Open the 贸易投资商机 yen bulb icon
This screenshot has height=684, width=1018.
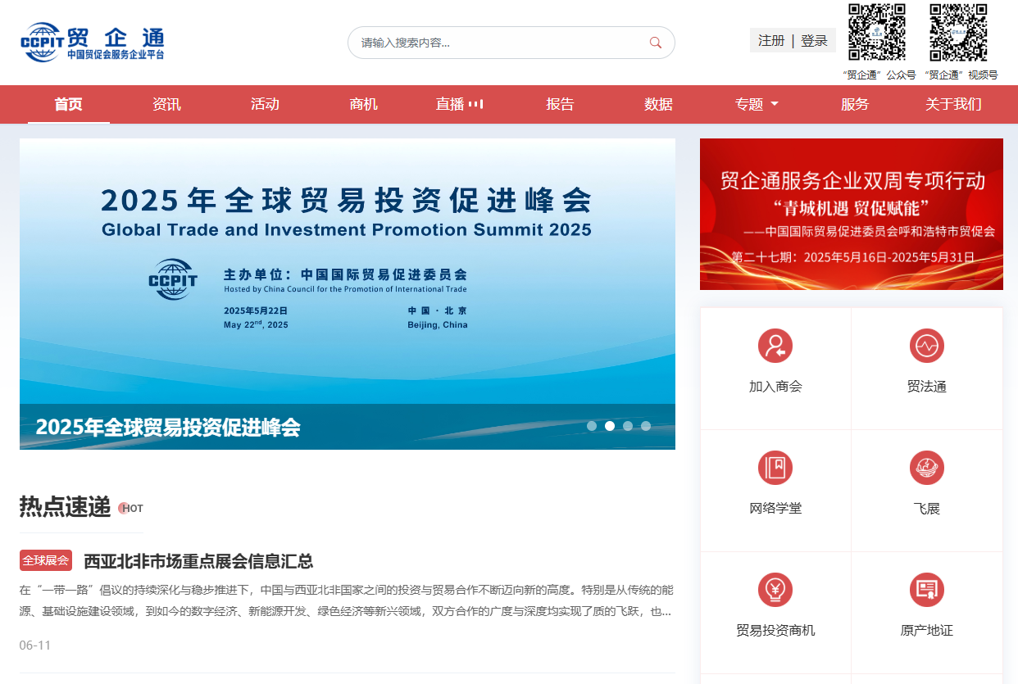(775, 590)
